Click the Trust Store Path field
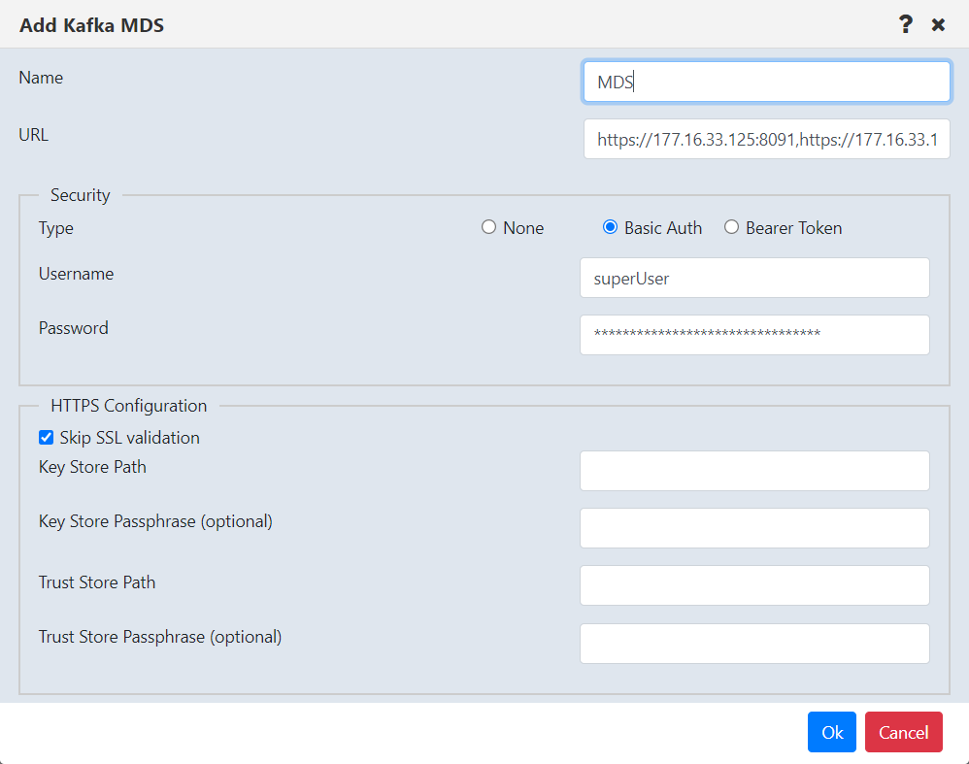The image size is (969, 764). pos(754,585)
